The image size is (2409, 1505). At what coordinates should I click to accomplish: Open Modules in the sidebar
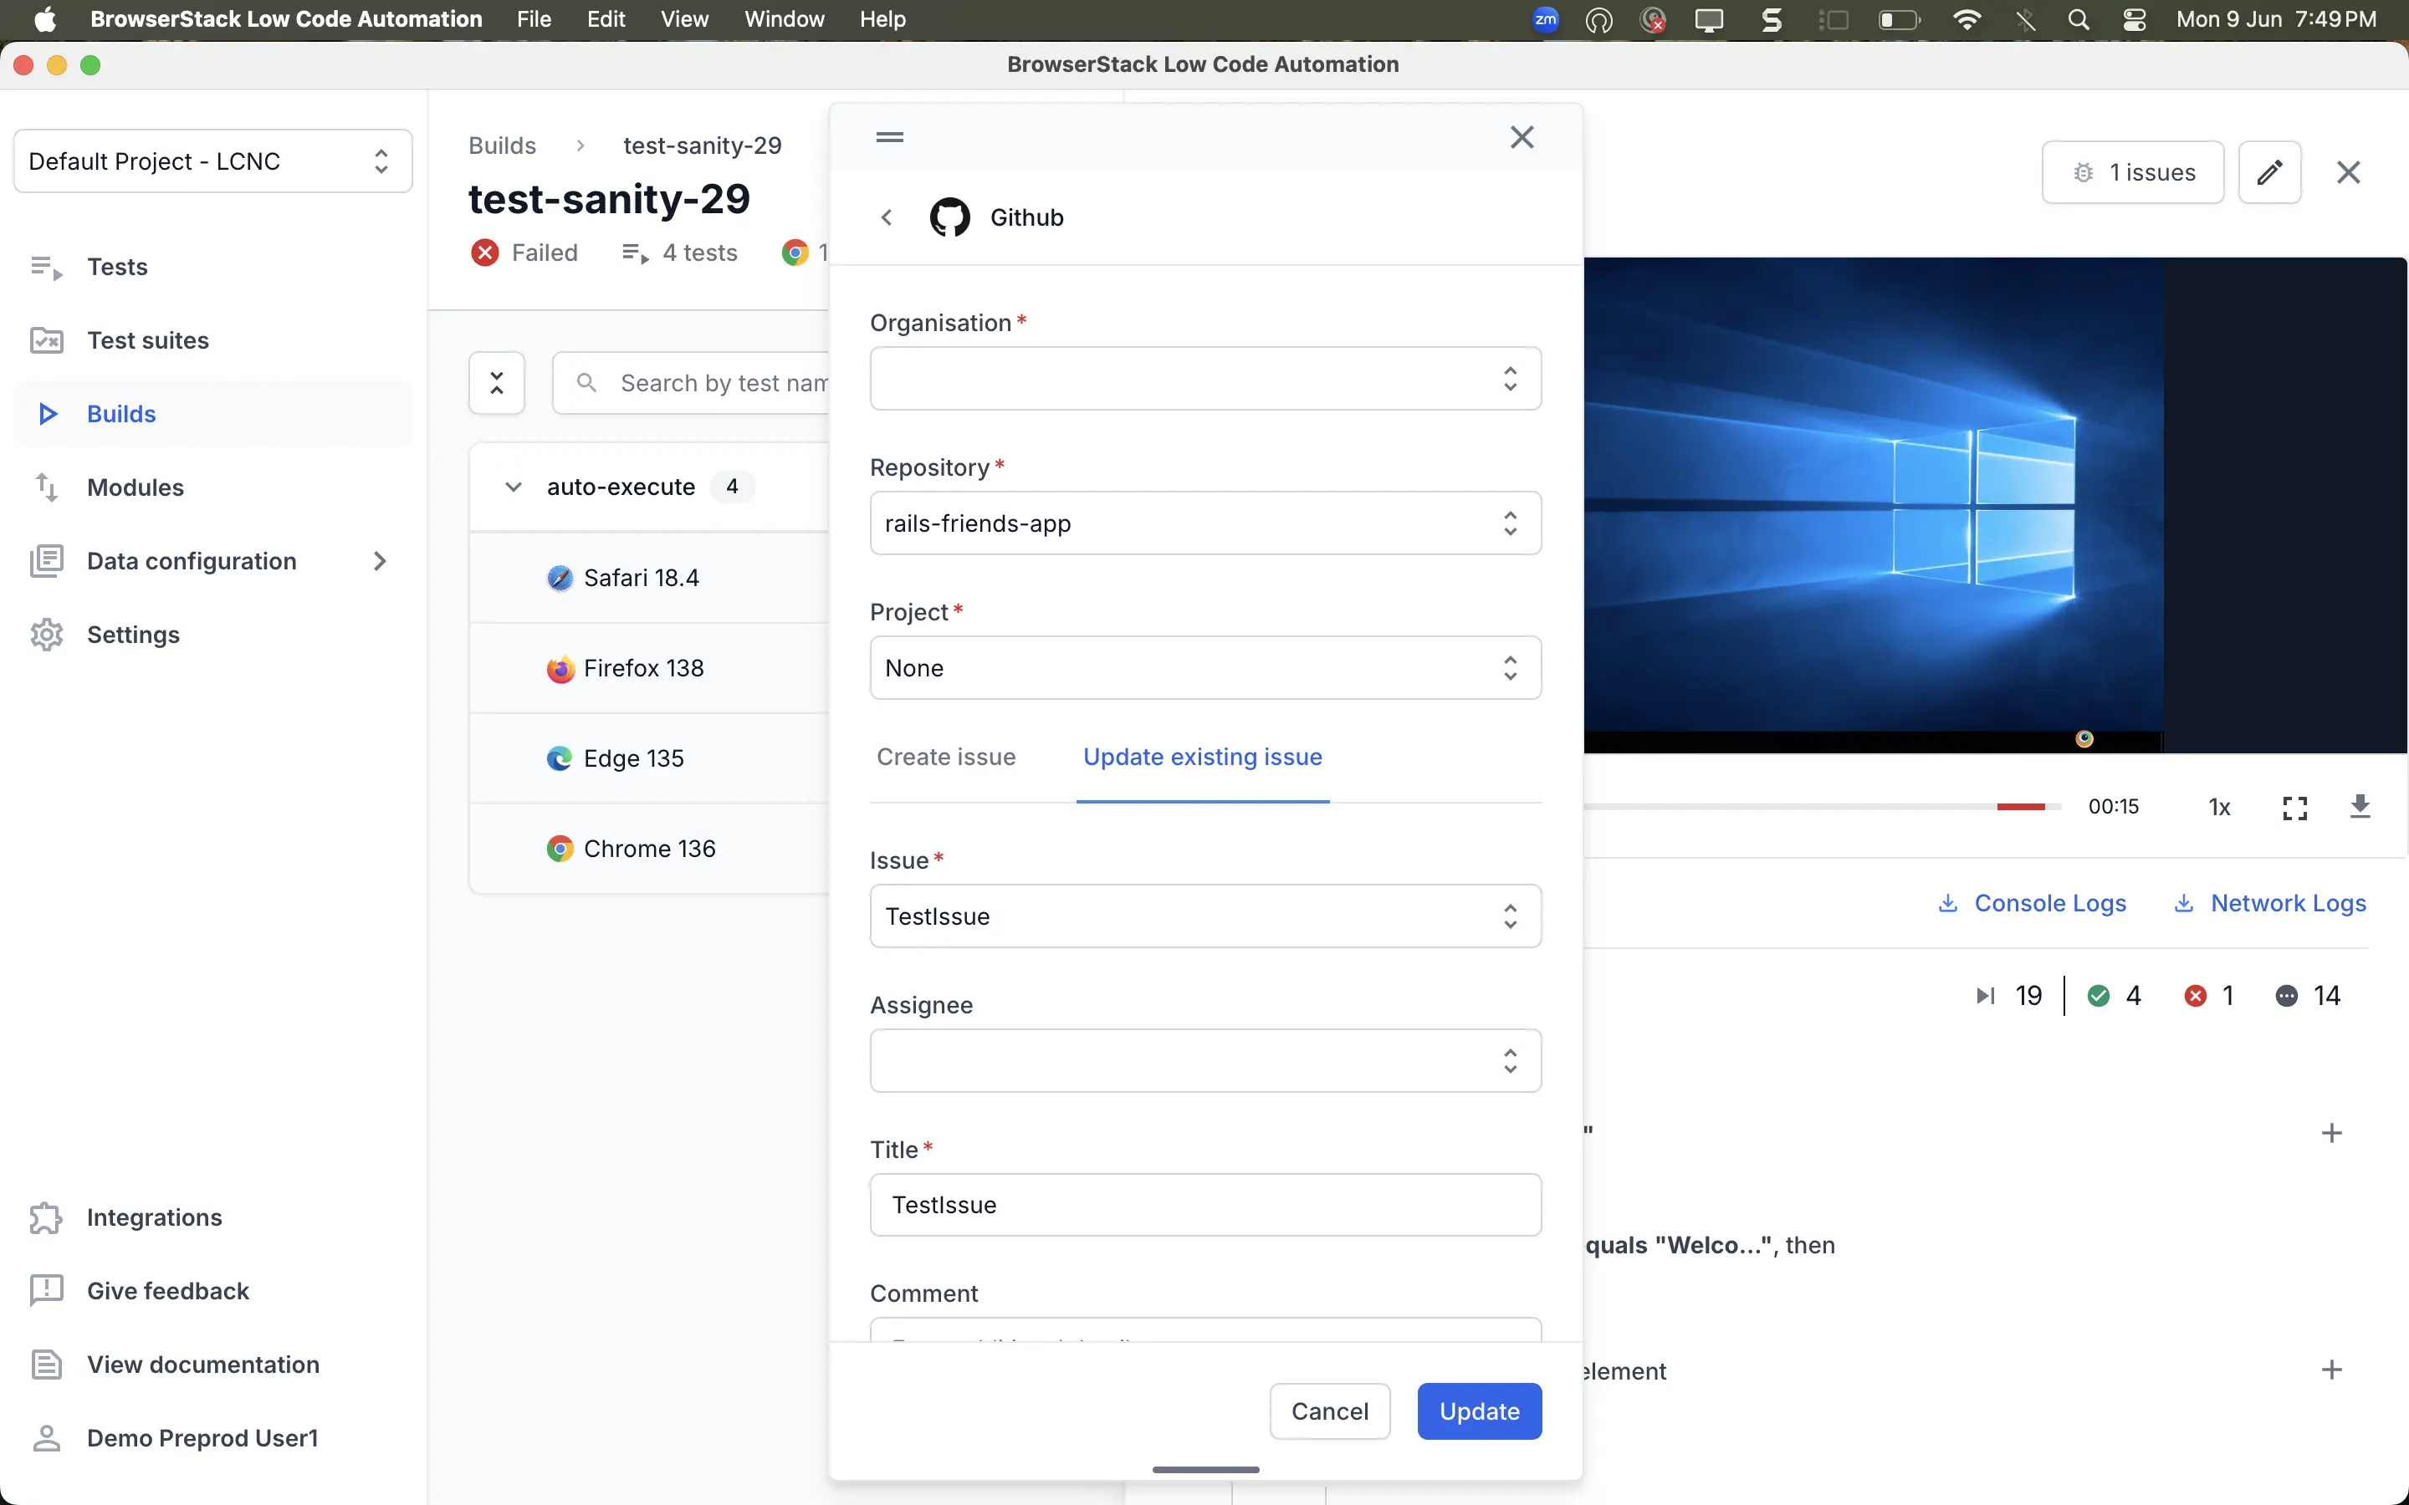(213, 487)
